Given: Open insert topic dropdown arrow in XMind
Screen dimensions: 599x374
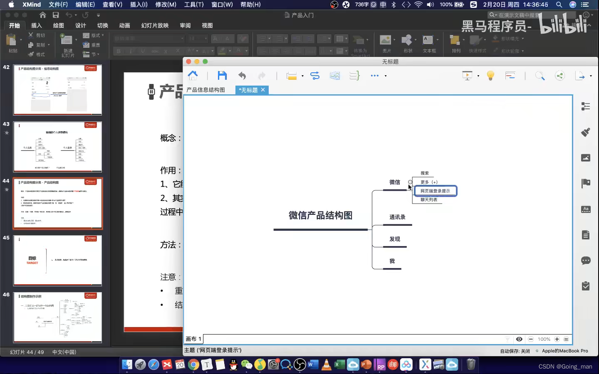Looking at the screenshot, I should pyautogui.click(x=302, y=76).
